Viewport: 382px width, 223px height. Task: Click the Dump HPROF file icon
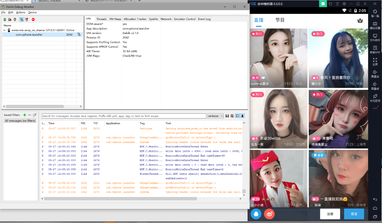pyautogui.click(x=10, y=19)
